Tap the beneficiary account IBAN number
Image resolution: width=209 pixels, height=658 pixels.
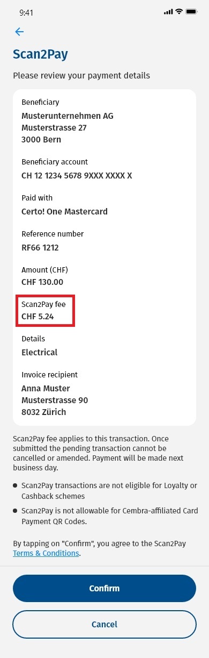pyautogui.click(x=77, y=176)
